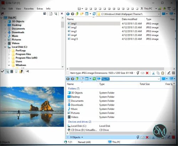Collapse the Folders (7) group header
Image resolution: width=178 pixels, height=146 pixels.
click(74, 89)
